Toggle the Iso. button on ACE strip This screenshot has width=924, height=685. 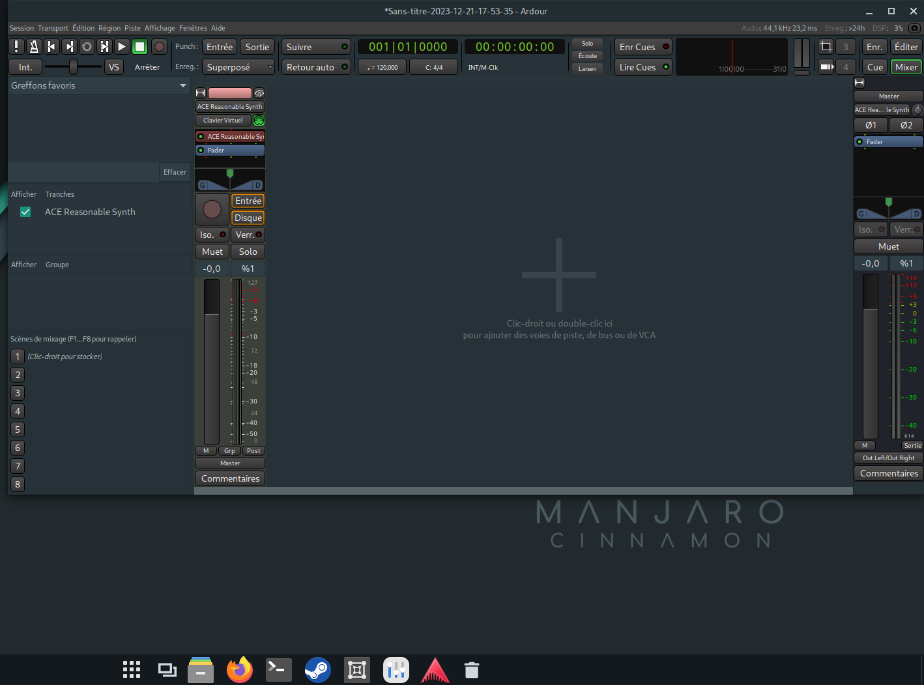[212, 235]
